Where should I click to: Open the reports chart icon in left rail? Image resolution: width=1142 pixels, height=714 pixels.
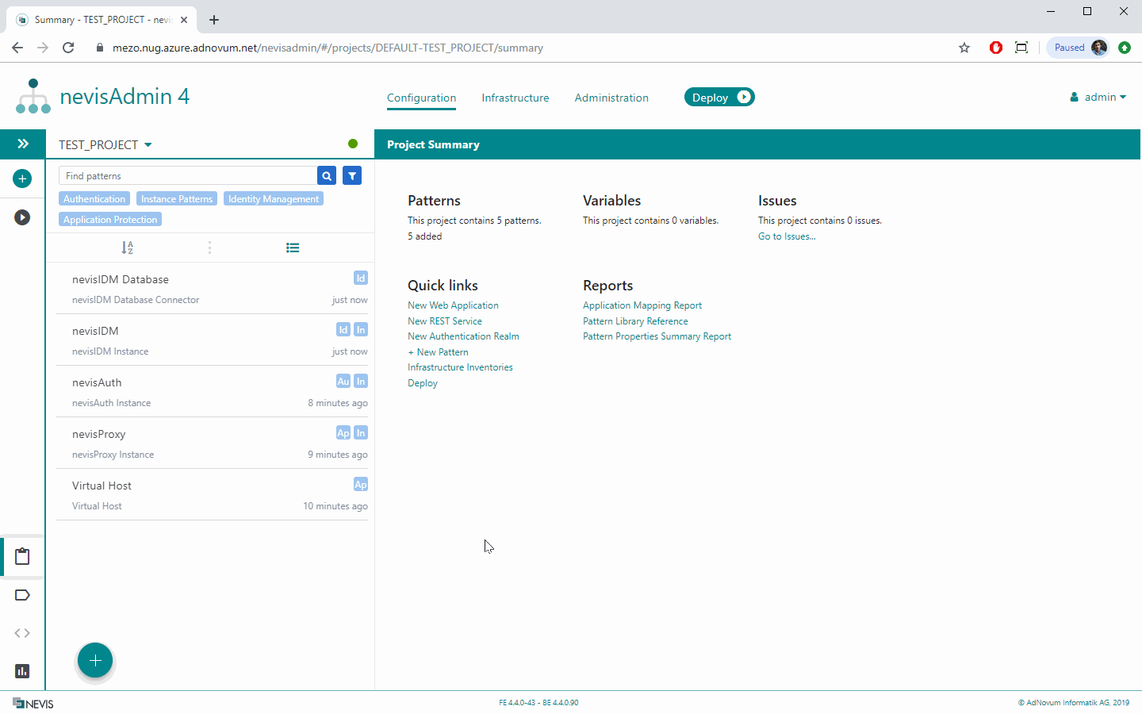point(22,671)
